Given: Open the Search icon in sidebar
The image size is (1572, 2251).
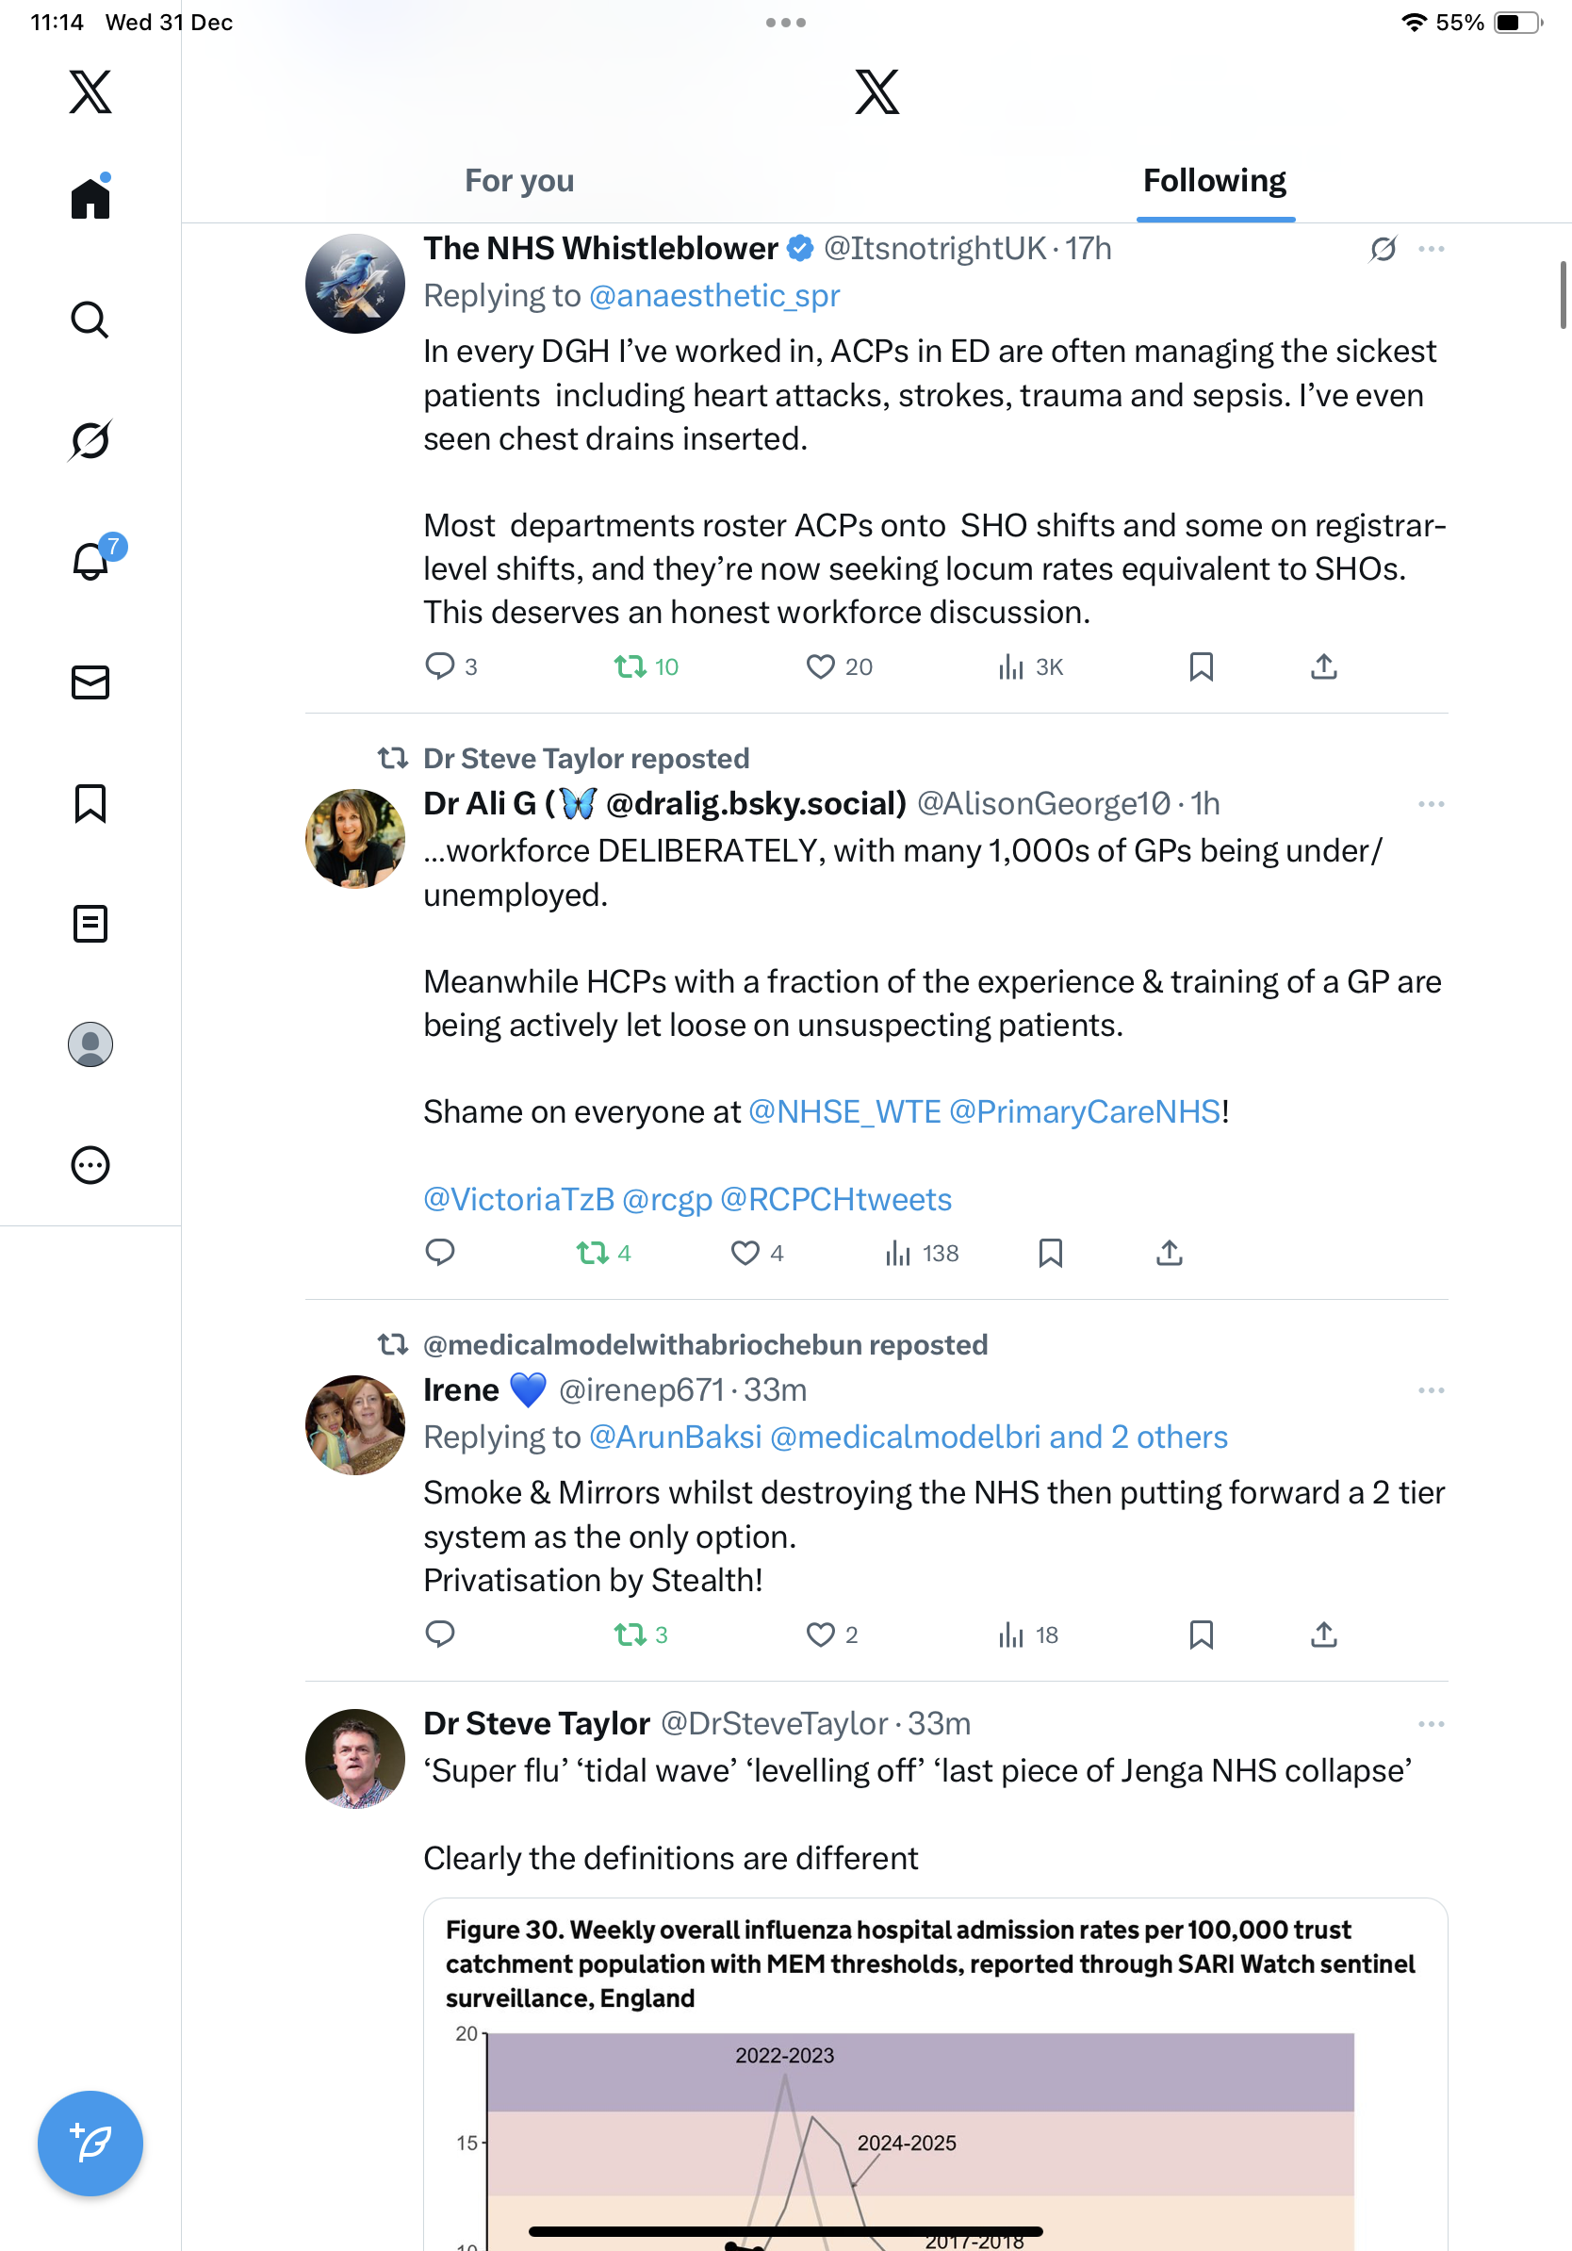Looking at the screenshot, I should coord(90,320).
